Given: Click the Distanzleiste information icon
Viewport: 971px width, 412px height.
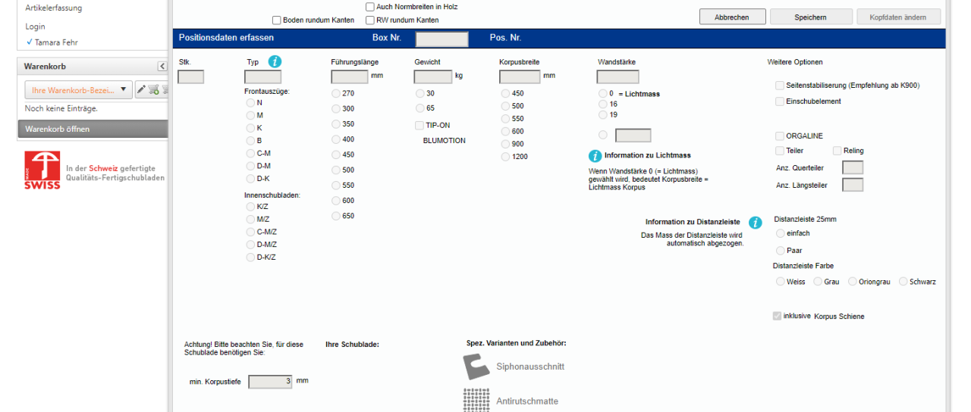Looking at the screenshot, I should [x=755, y=223].
